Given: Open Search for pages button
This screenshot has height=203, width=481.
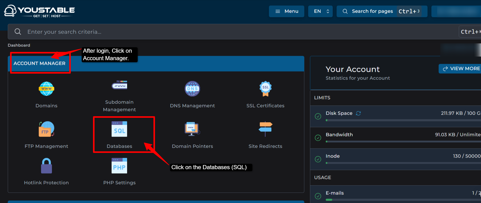Looking at the screenshot, I should (382, 11).
